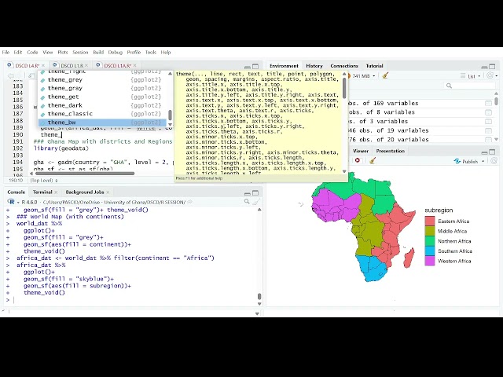
Task: Clear environment objects with broom icon
Action: coord(385,75)
